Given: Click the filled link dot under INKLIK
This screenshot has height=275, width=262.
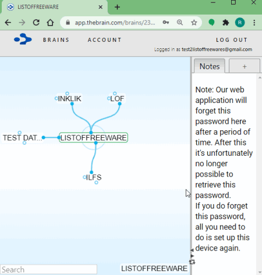Looking at the screenshot, I should (72, 104).
